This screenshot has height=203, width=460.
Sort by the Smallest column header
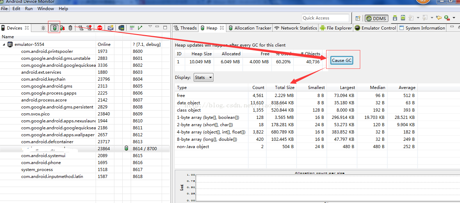312,88
